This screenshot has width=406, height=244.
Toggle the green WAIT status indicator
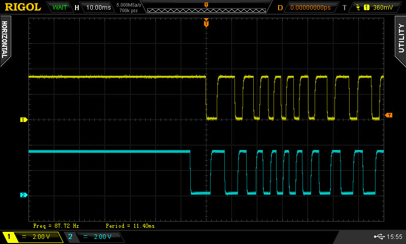(60, 8)
